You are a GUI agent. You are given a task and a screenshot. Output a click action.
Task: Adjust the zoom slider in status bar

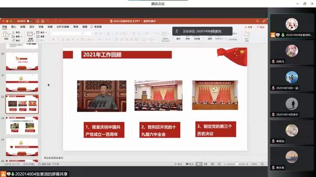[235, 164]
